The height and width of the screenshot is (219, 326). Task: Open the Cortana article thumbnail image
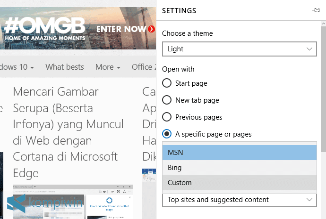73,203
